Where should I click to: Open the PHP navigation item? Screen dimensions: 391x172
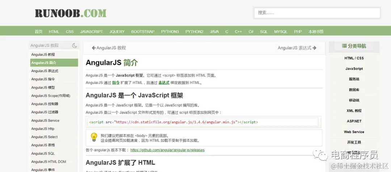point(298,32)
